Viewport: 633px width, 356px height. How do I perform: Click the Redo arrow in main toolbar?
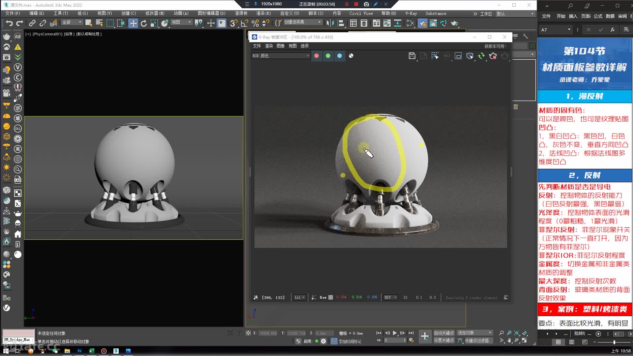pyautogui.click(x=20, y=23)
